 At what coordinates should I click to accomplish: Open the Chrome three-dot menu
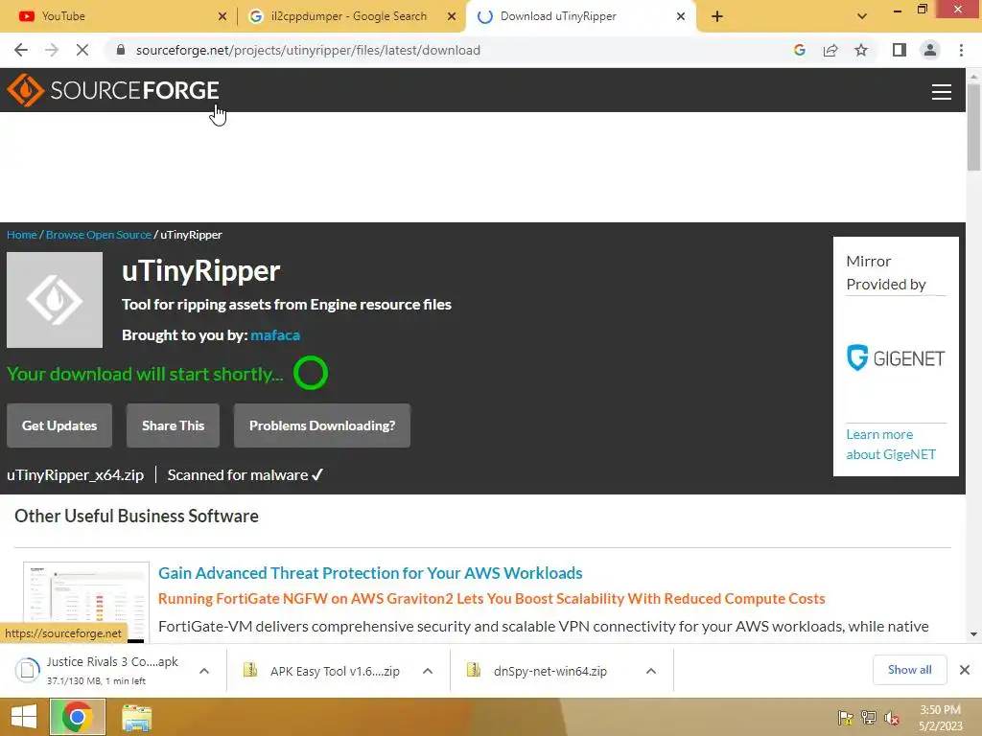coord(961,50)
